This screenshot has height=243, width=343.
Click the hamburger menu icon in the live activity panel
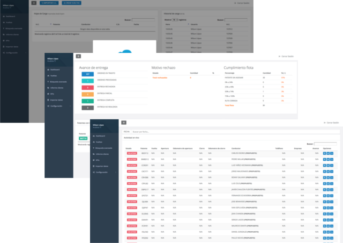pos(124,122)
